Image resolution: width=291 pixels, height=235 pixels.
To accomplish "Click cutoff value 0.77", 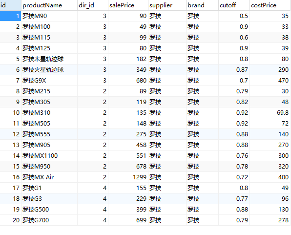I will 242,199.
